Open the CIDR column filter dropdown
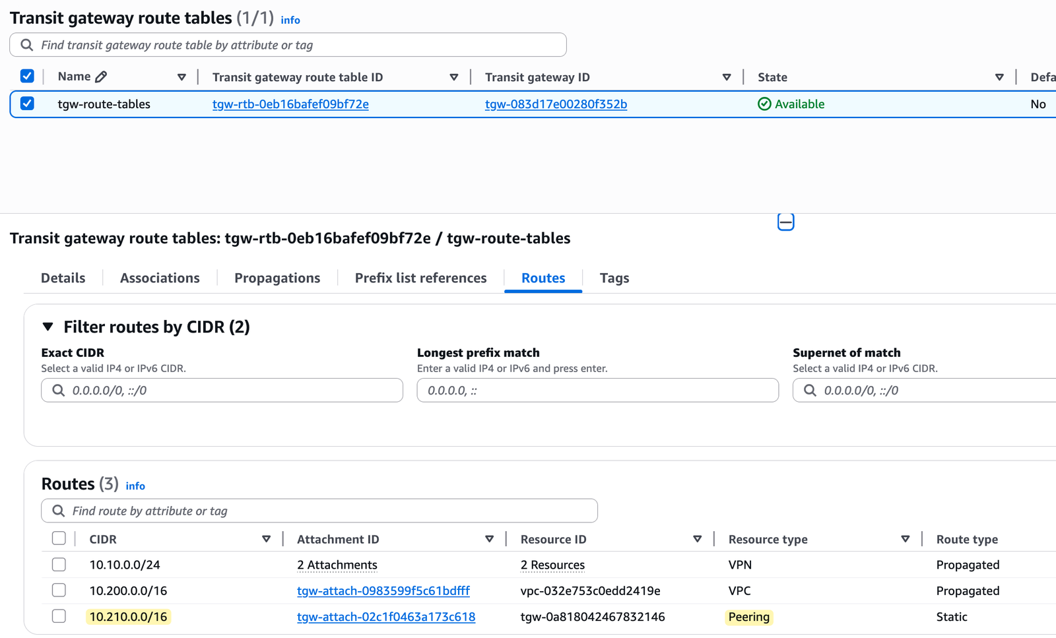1056x638 pixels. point(267,539)
